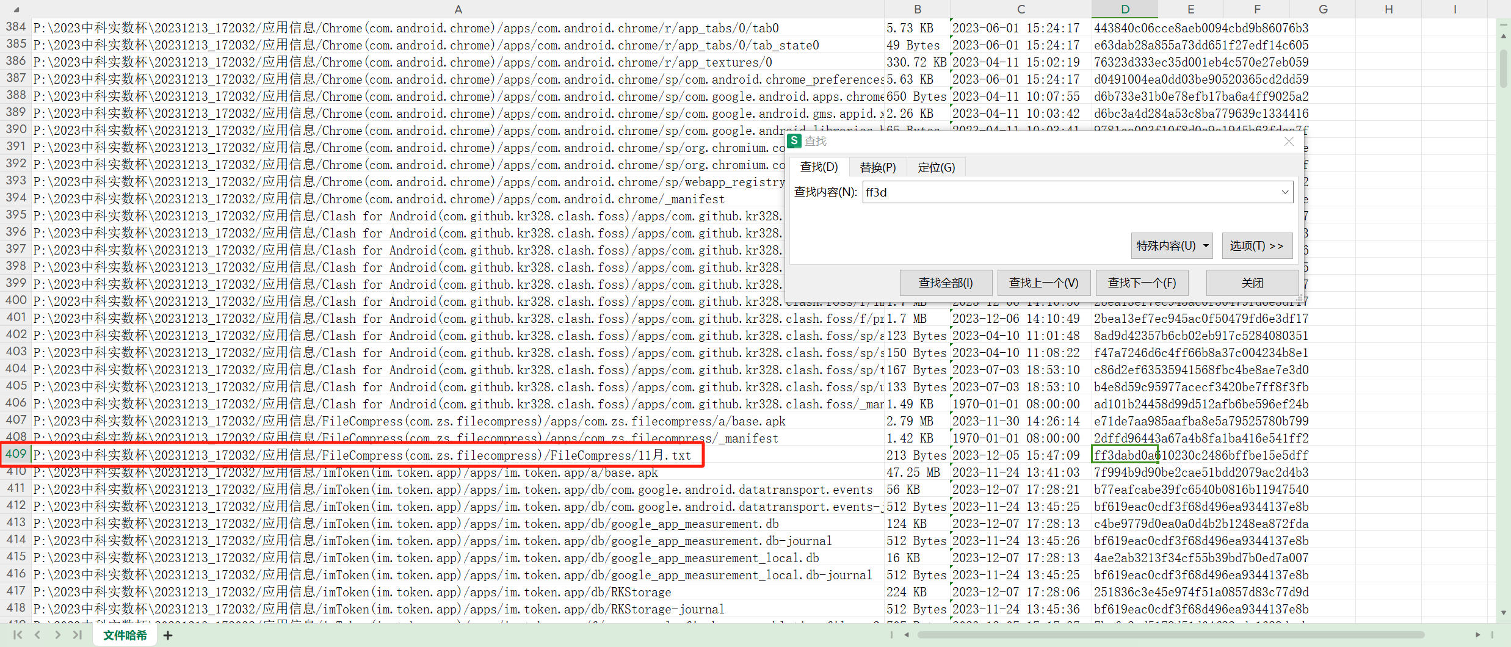Select column I header
This screenshot has height=647, width=1511.
pos(1454,9)
